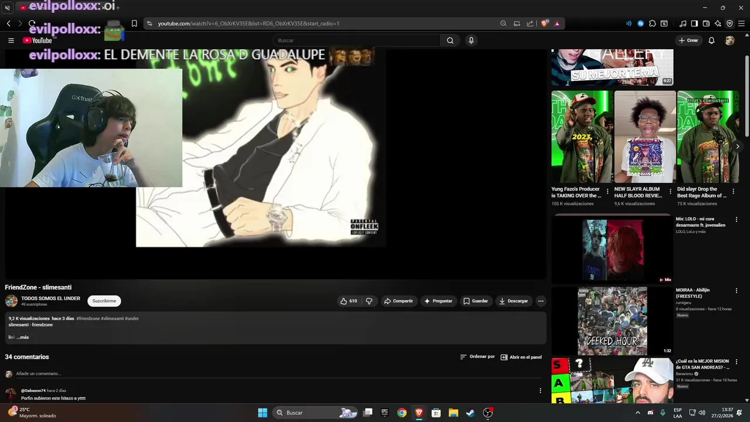Play the GEEKED HOUR thumbnail video
Viewport: 750px width, 422px height.
click(612, 321)
